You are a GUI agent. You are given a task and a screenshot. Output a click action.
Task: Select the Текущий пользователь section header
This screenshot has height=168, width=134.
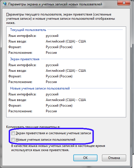28,30
